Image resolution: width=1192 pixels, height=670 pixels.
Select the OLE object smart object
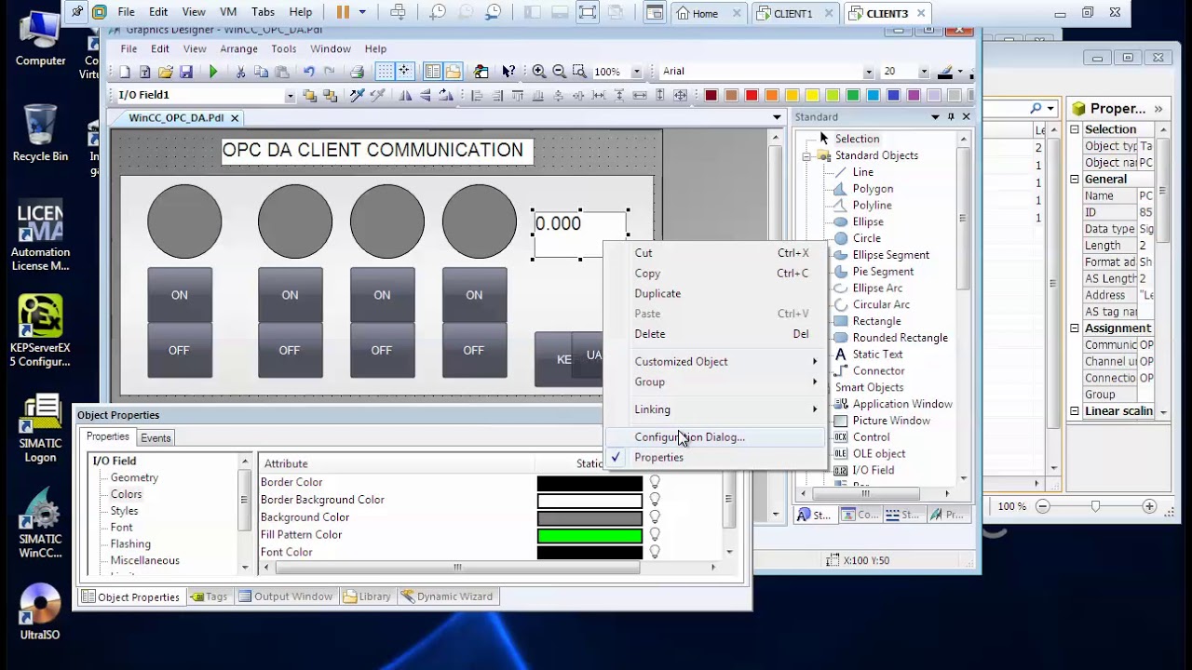[878, 454]
